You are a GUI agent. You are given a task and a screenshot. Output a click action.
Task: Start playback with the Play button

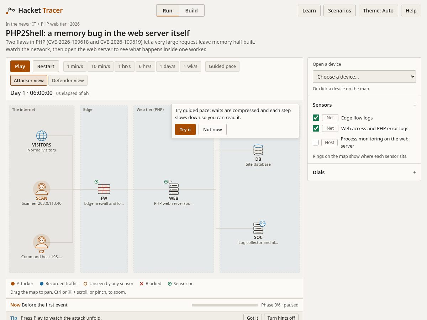click(20, 66)
